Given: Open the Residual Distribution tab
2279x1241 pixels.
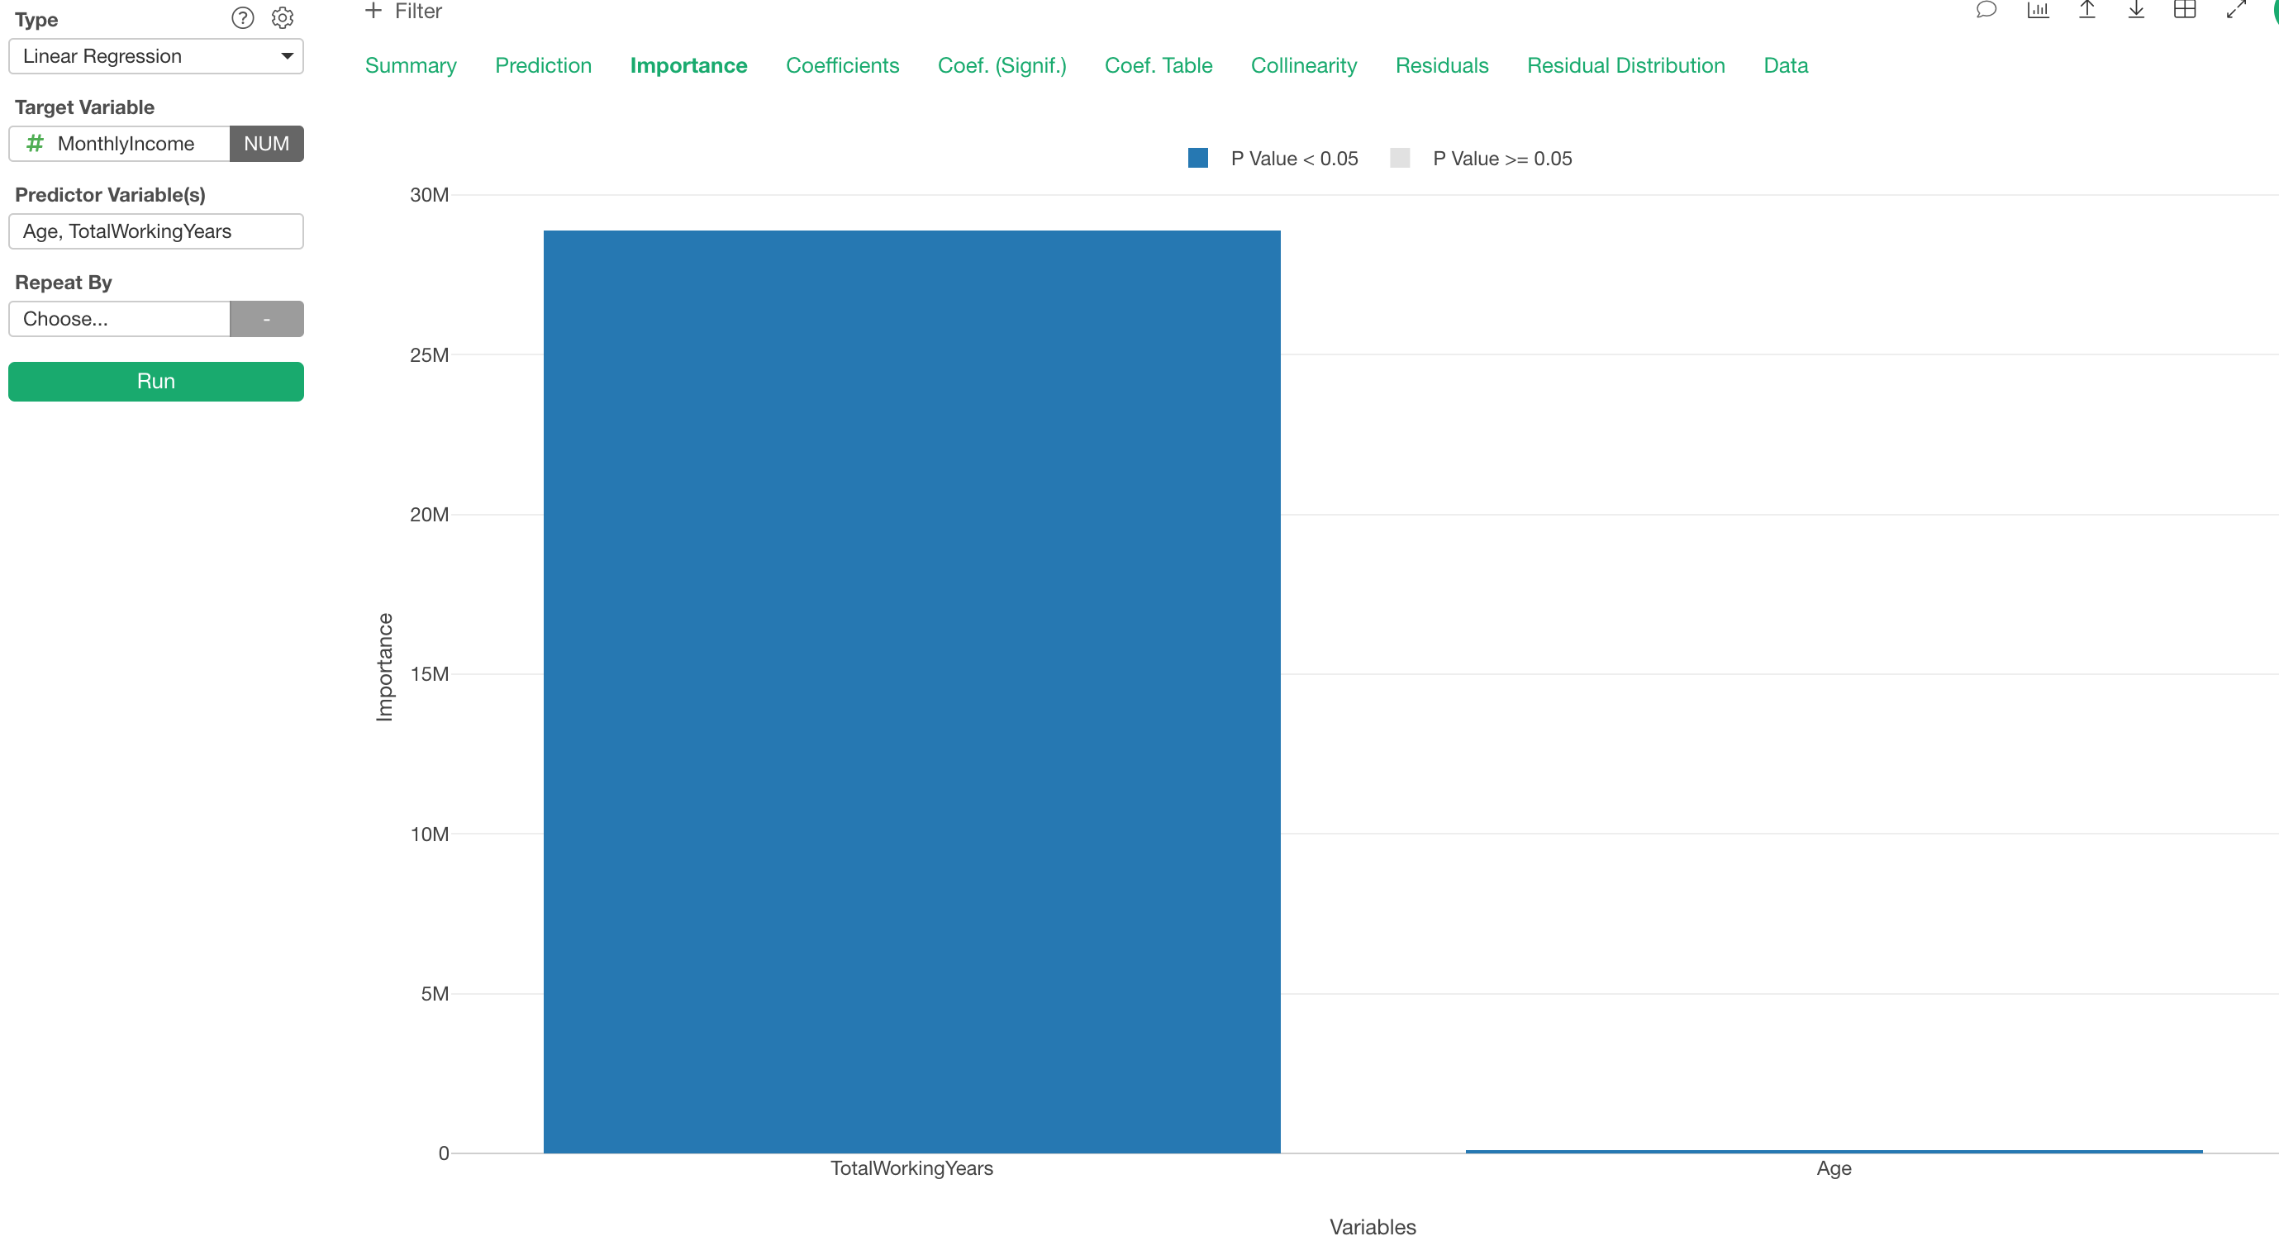Looking at the screenshot, I should (x=1625, y=64).
